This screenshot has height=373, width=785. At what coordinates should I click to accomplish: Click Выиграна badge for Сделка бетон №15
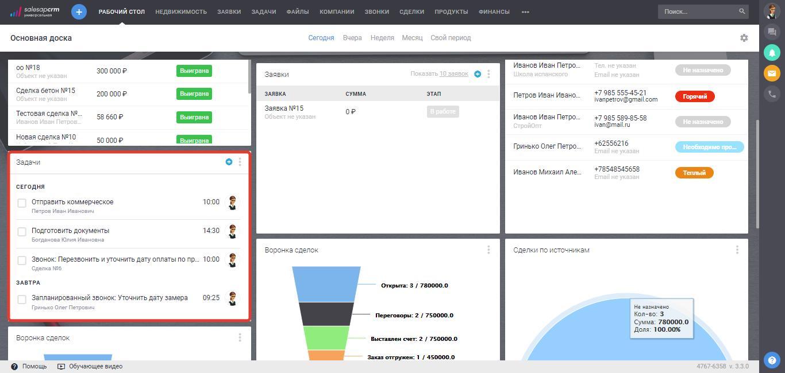point(194,94)
